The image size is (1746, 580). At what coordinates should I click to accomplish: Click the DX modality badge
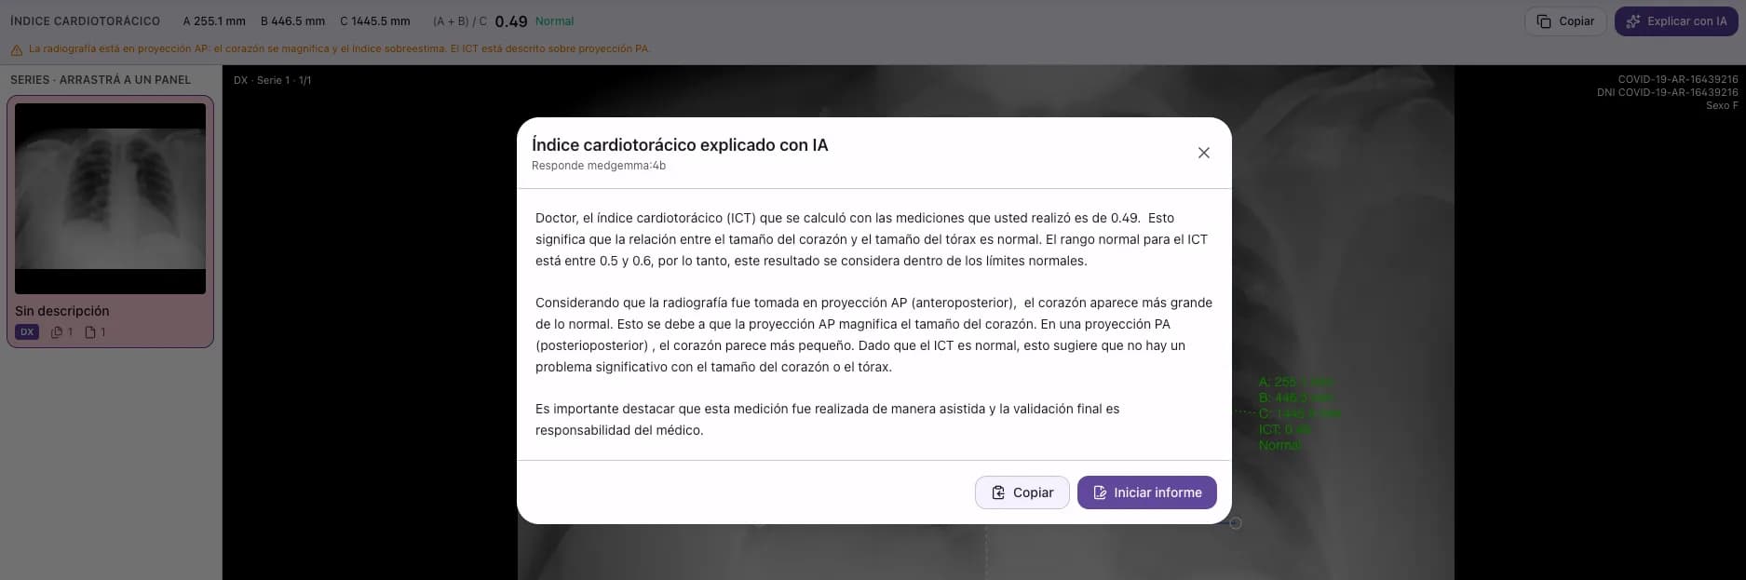pyautogui.click(x=27, y=332)
